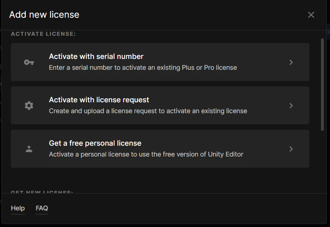Click the "Add new license" dialog heading
The width and height of the screenshot is (330, 227).
tap(44, 15)
